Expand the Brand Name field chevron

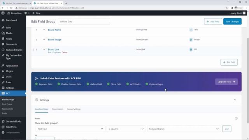click(x=44, y=30)
